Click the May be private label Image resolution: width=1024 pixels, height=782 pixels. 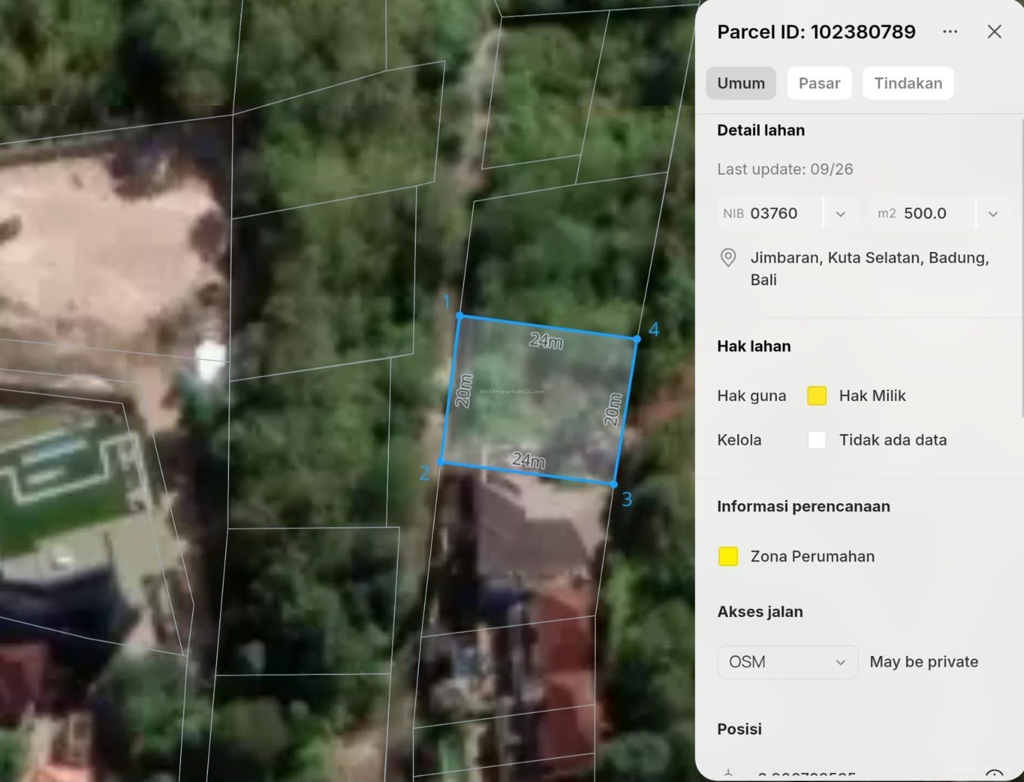tap(924, 662)
